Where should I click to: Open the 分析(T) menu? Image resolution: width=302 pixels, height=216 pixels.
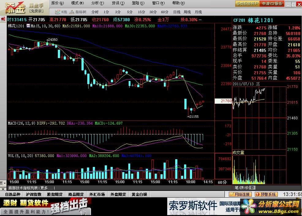98,3
